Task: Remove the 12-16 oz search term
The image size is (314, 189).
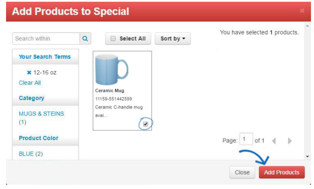Action: 29,72
